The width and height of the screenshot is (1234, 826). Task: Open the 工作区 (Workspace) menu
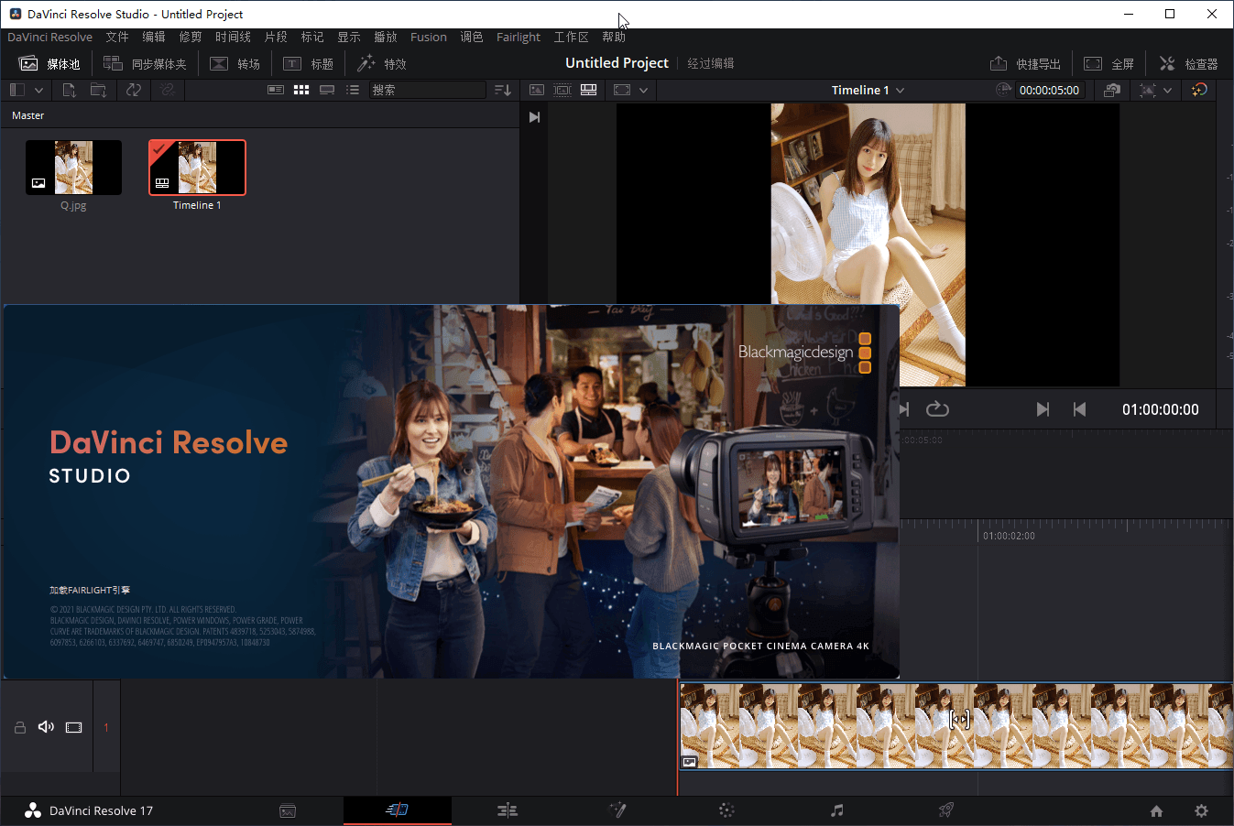click(x=571, y=37)
